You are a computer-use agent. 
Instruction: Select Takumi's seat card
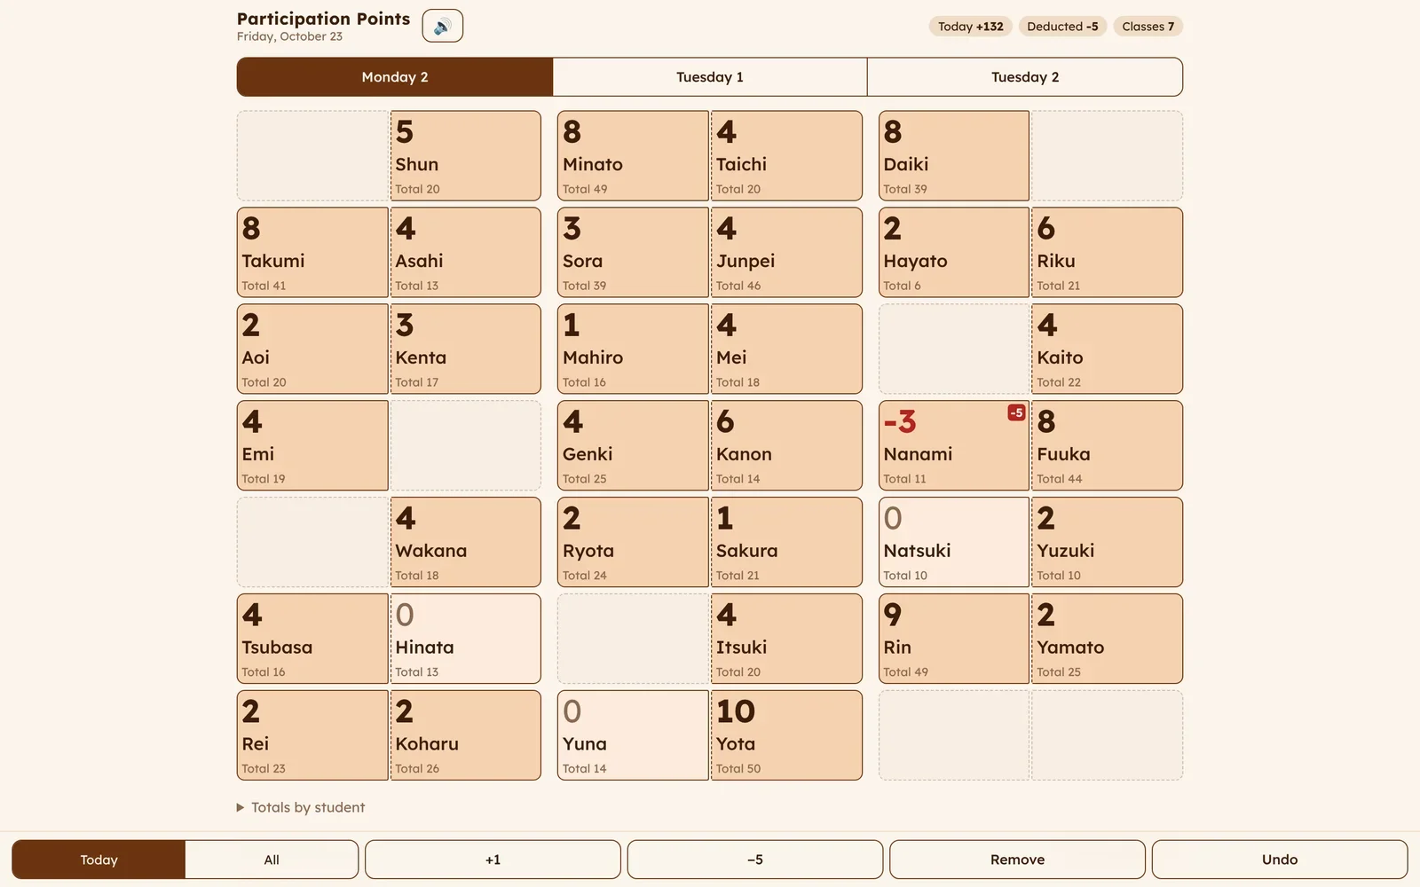(x=312, y=252)
